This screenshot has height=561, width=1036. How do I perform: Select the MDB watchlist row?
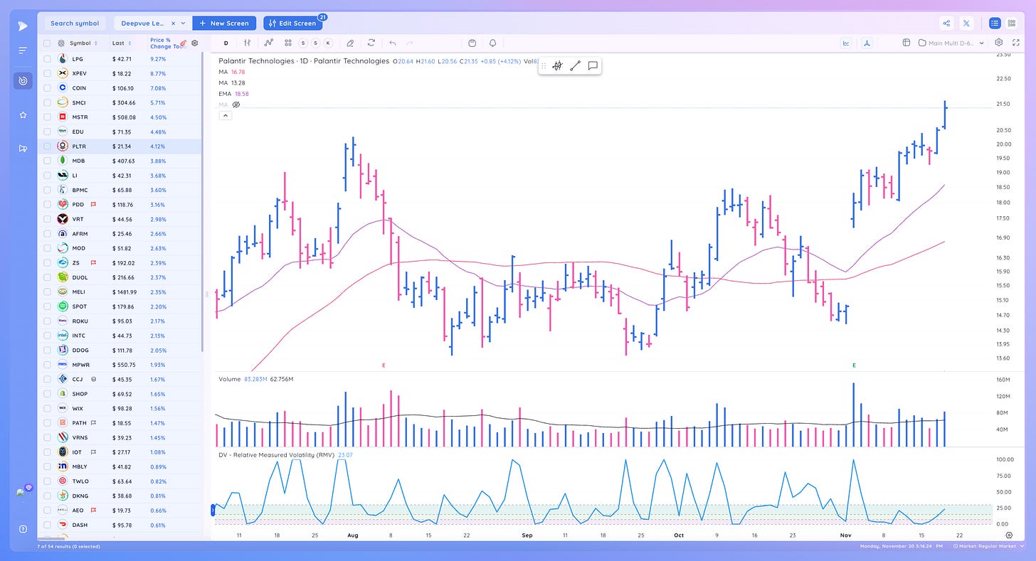pyautogui.click(x=120, y=161)
